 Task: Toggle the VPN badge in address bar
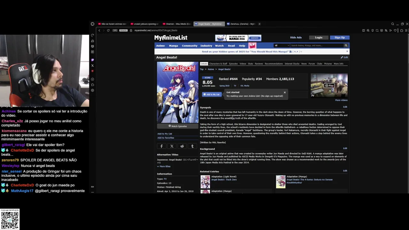[x=115, y=30]
